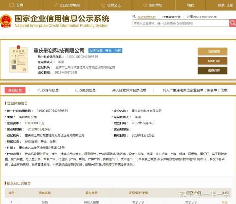The image size is (236, 204).
Task: Click the national emblem logo
Action: (x=6, y=21)
